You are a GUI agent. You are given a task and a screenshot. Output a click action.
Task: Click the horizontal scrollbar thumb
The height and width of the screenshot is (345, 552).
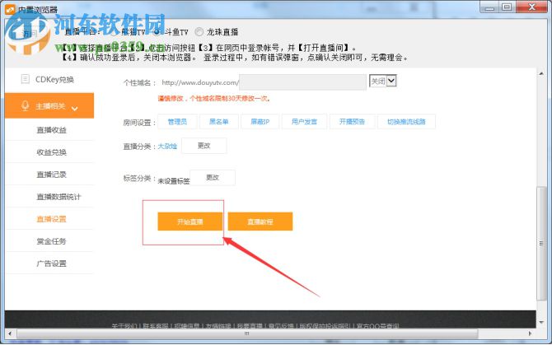pos(247,333)
